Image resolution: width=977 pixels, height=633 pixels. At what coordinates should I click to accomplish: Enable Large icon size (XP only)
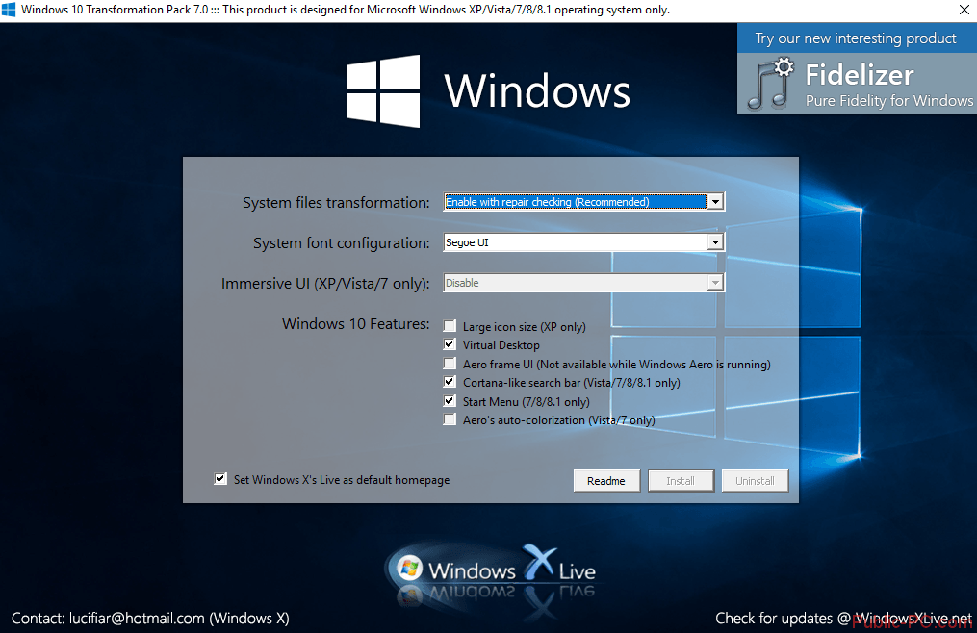[x=450, y=327]
